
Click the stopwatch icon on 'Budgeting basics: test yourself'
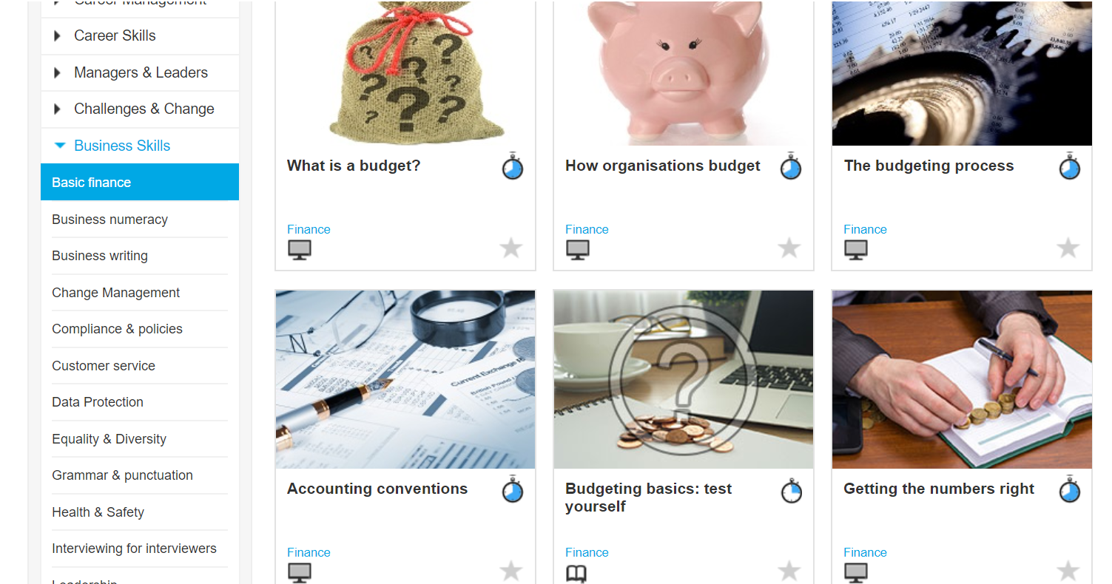click(x=791, y=489)
